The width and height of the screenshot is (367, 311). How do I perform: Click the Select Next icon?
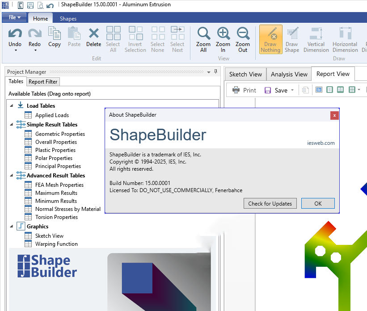(177, 33)
